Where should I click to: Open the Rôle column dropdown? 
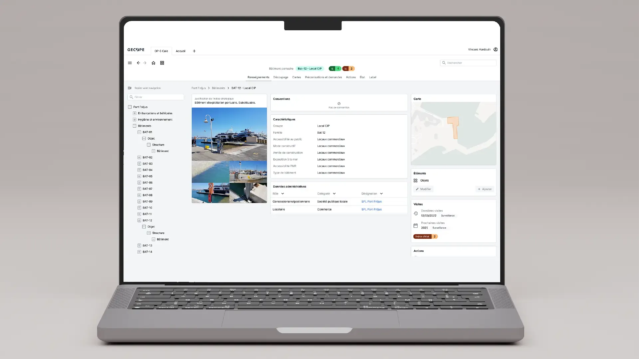point(283,194)
